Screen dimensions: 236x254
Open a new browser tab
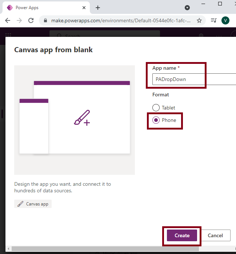tap(98, 8)
